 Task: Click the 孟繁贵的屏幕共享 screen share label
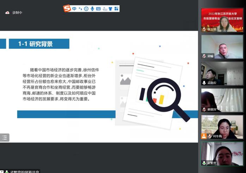pyautogui.click(x=25, y=171)
